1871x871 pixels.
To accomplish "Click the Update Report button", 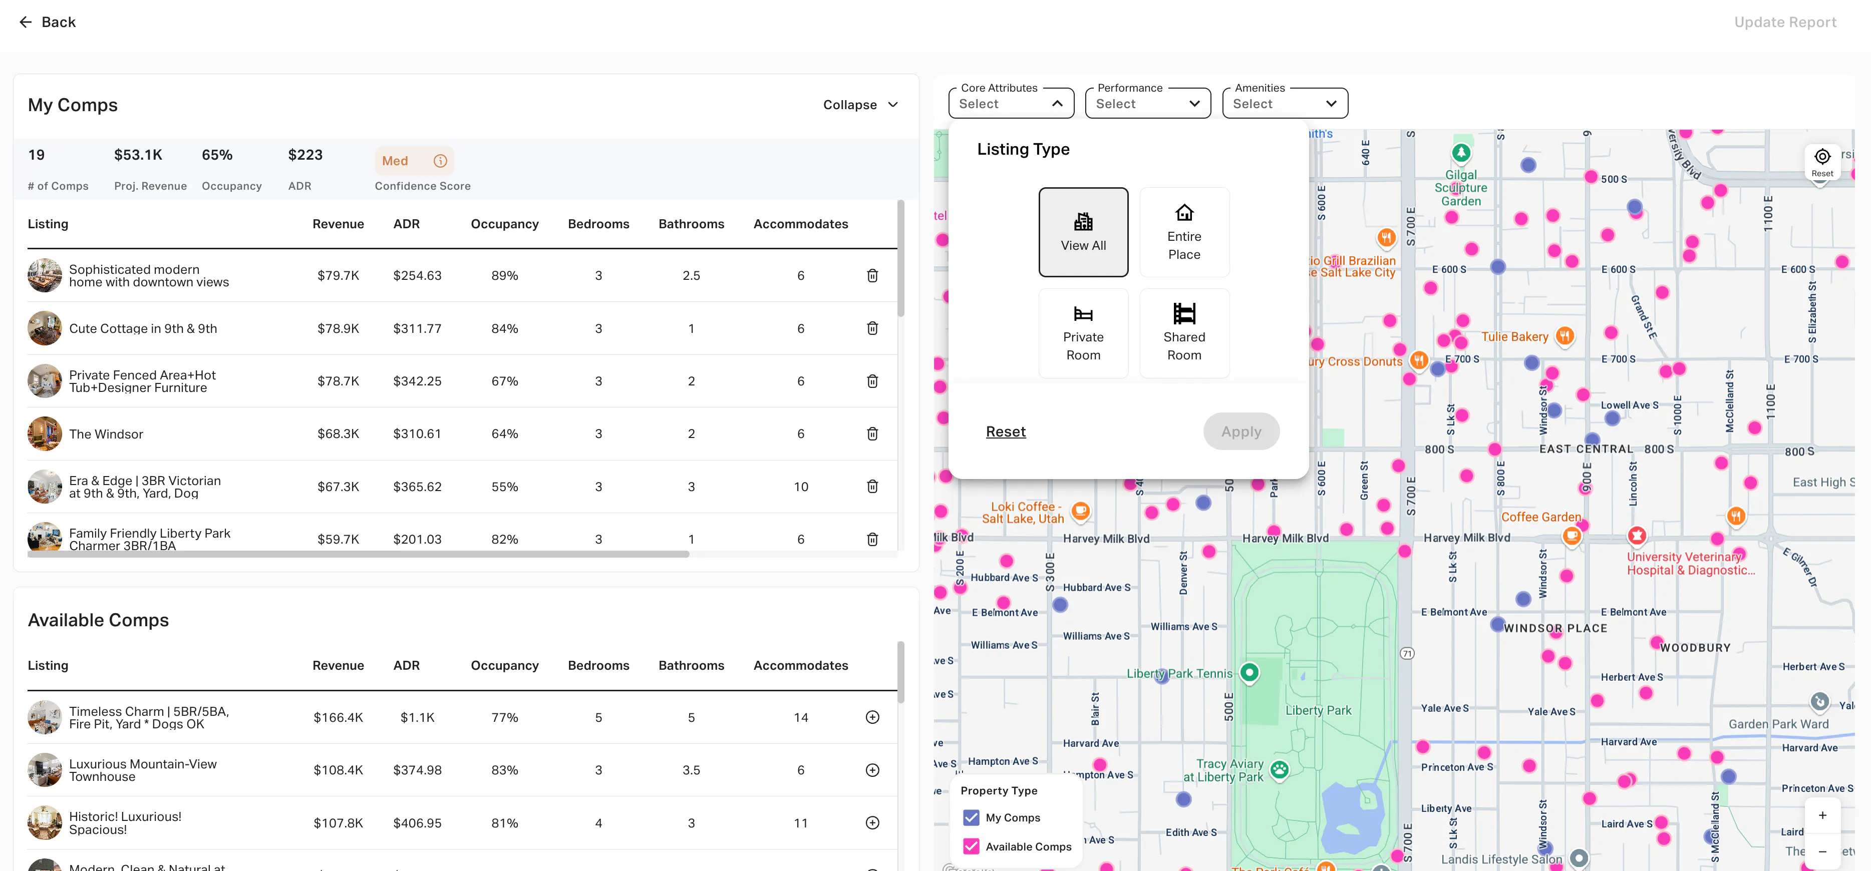I will pyautogui.click(x=1784, y=23).
